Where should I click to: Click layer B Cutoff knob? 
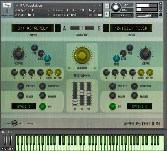pyautogui.click(x=141, y=72)
